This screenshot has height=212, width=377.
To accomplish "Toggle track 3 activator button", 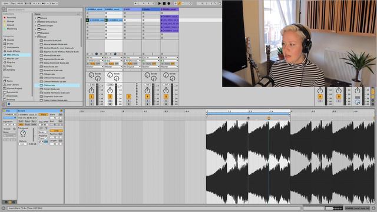I will [128, 97].
